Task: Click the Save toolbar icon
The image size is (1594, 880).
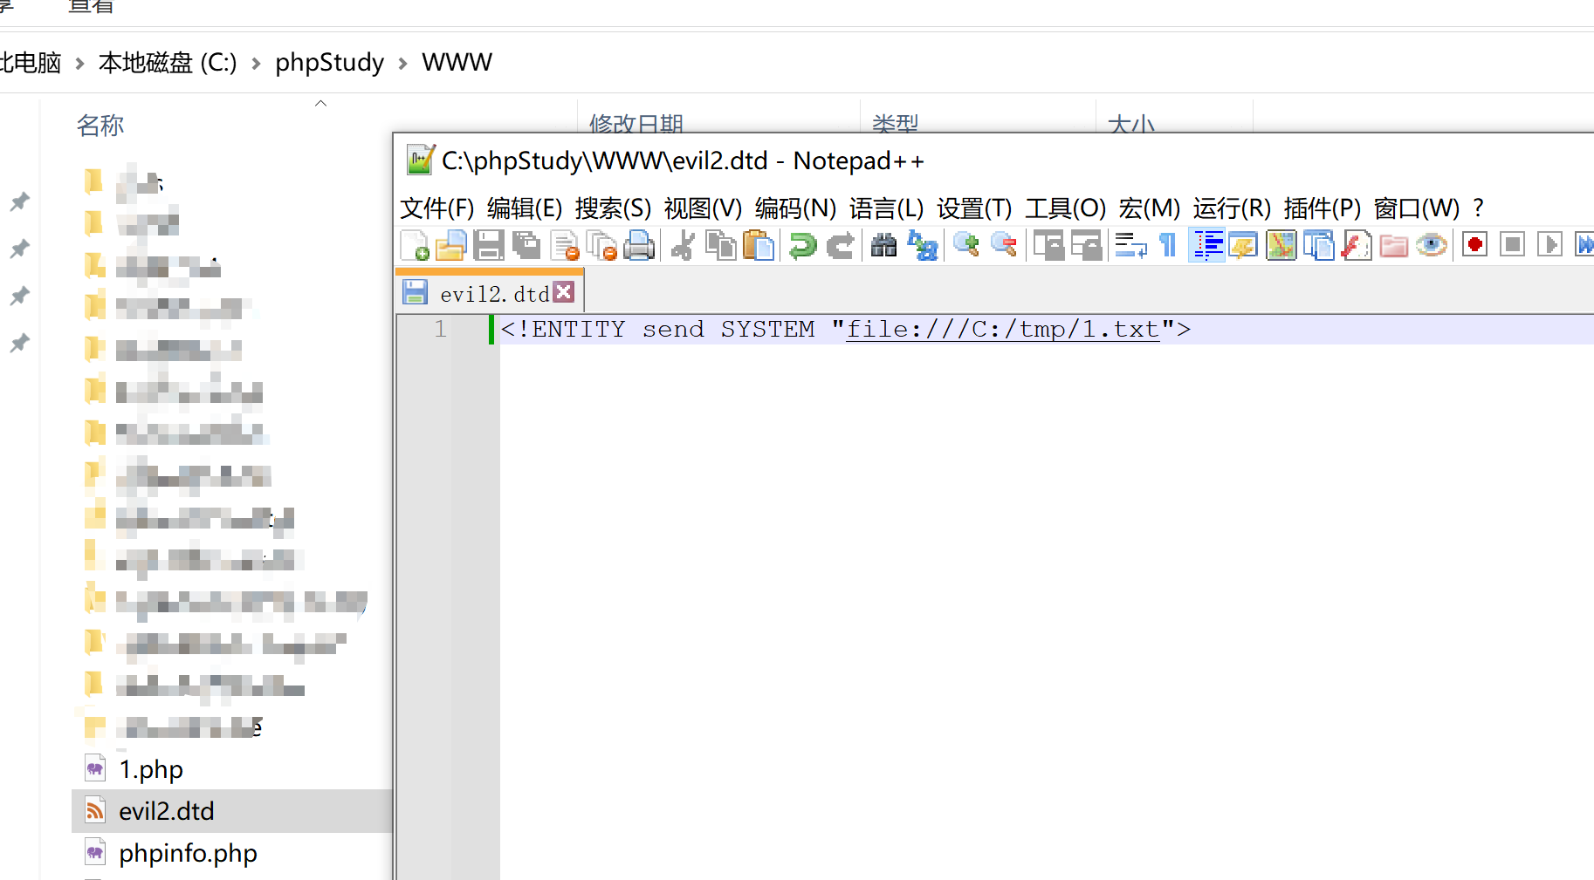Action: click(489, 246)
